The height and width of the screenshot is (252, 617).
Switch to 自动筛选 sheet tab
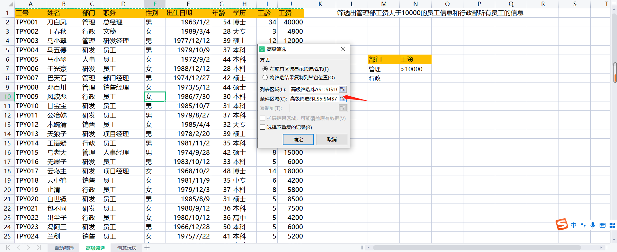click(64, 248)
